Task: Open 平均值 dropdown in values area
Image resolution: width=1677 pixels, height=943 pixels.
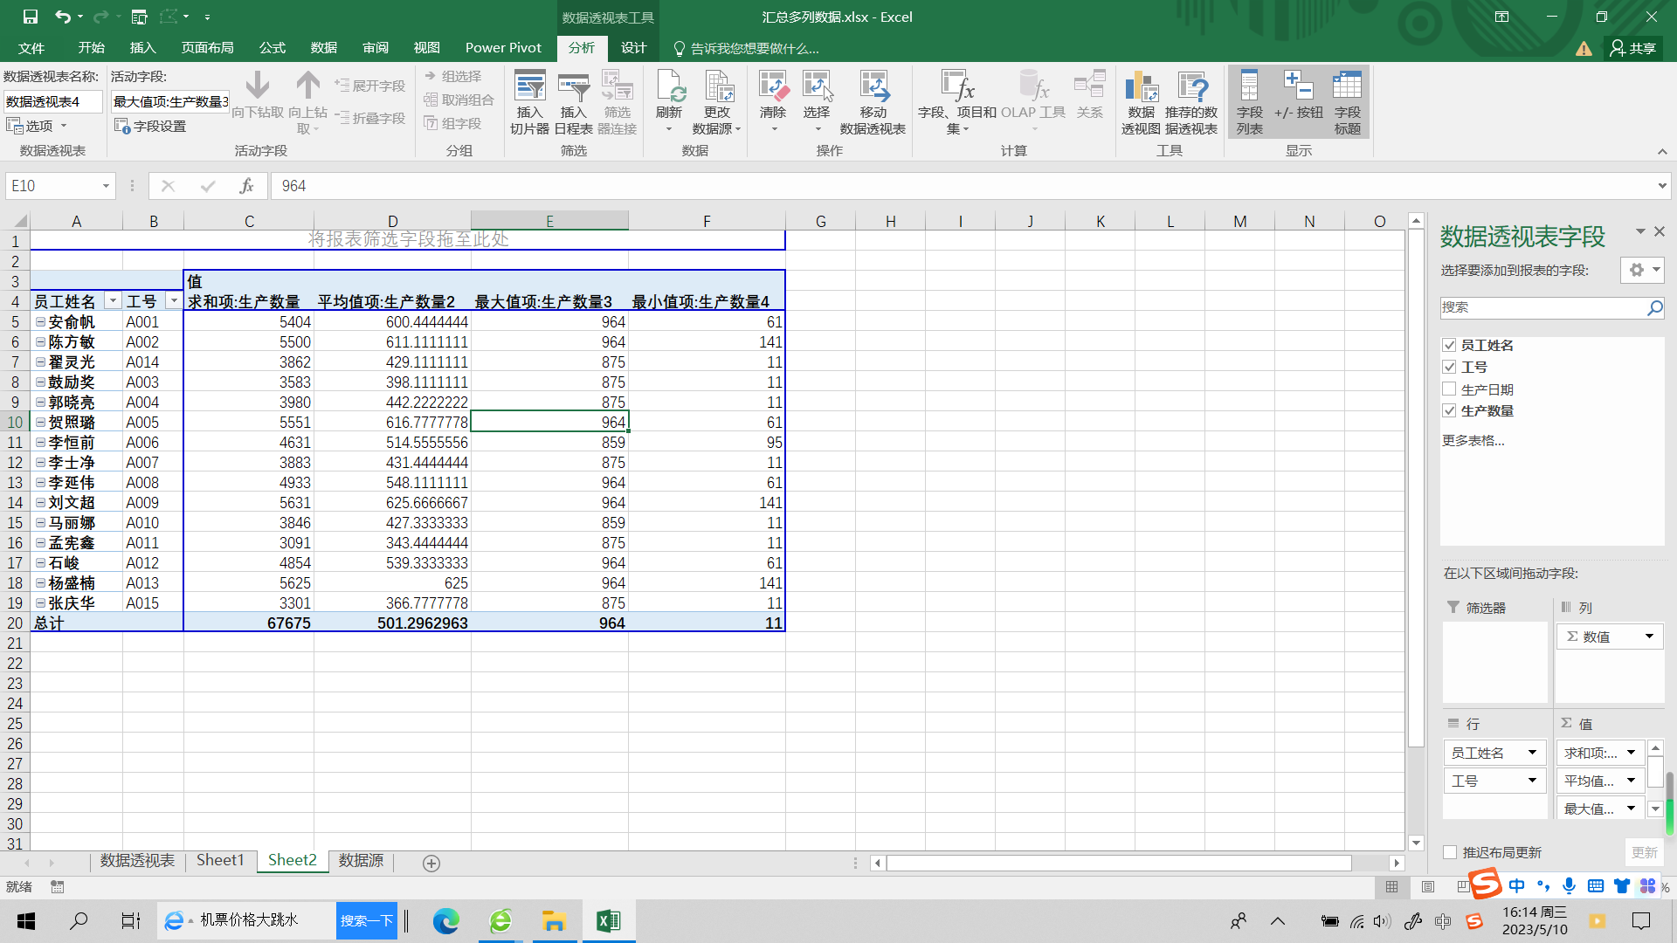Action: point(1631,781)
